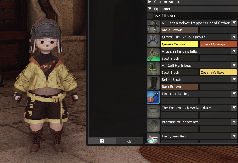This screenshot has height=163, width=238.
Task: Switch to the pointing hand tab
Action: point(129,141)
